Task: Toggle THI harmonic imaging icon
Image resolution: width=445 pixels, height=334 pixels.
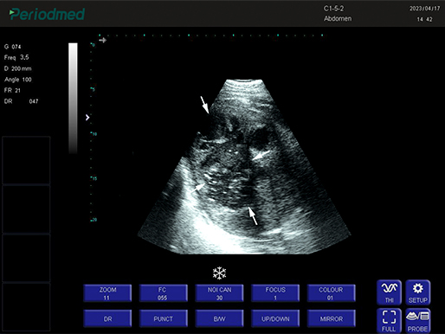Action: 389,292
